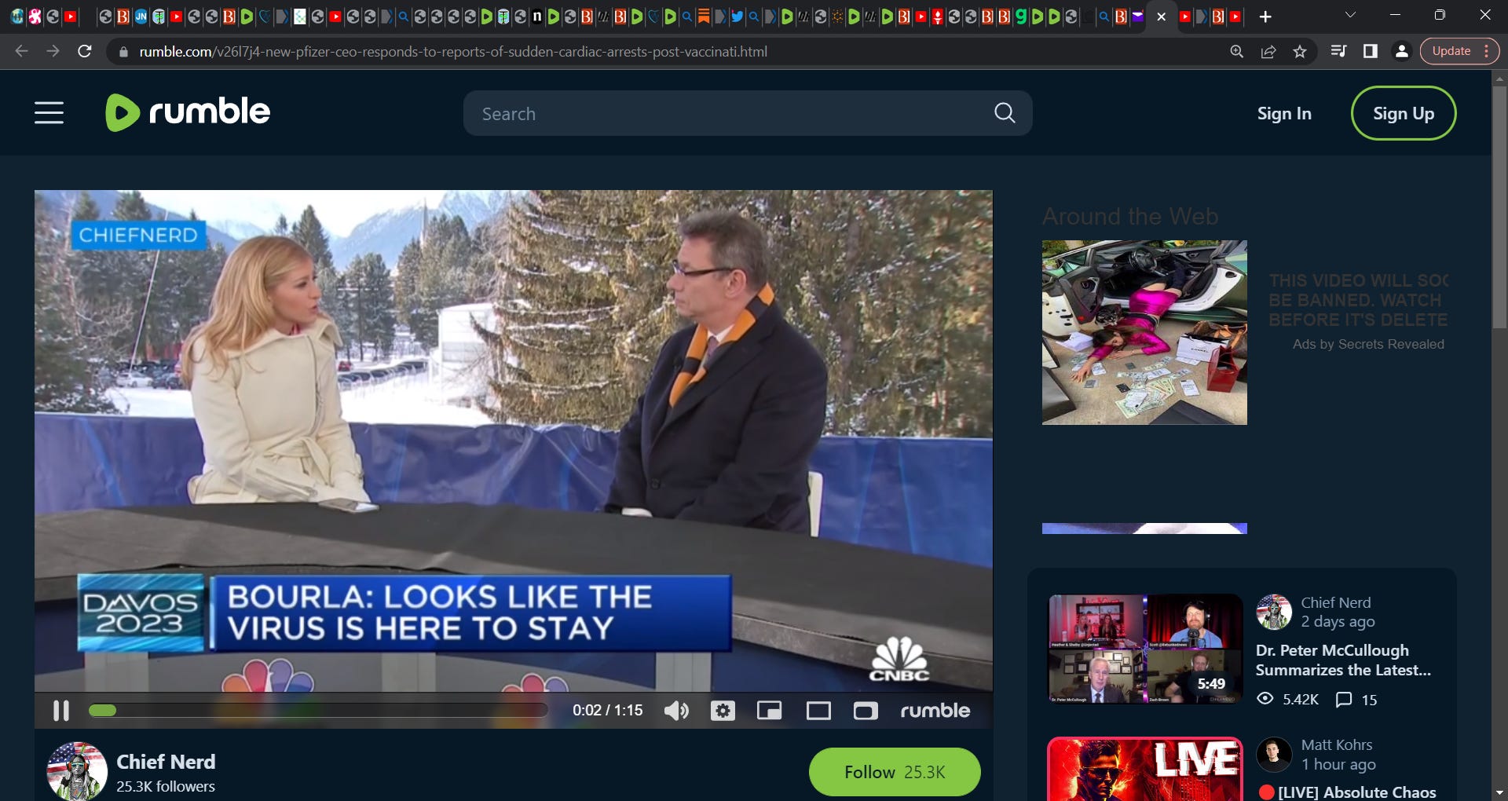The width and height of the screenshot is (1508, 801).
Task: Click the Sign Up button
Action: click(x=1404, y=113)
